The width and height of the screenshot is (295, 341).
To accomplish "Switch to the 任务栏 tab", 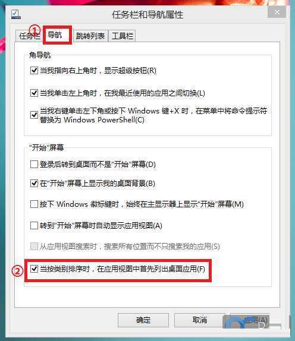I will pos(29,36).
